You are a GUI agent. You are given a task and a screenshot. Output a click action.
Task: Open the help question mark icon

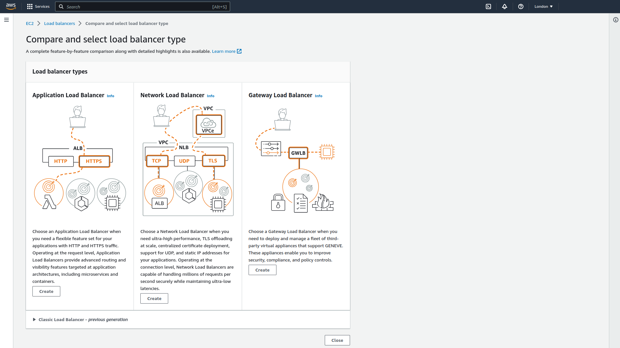tap(521, 6)
